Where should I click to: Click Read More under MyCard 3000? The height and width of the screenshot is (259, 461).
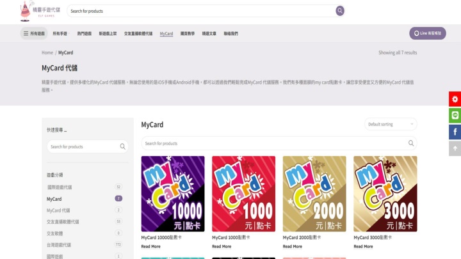point(364,246)
